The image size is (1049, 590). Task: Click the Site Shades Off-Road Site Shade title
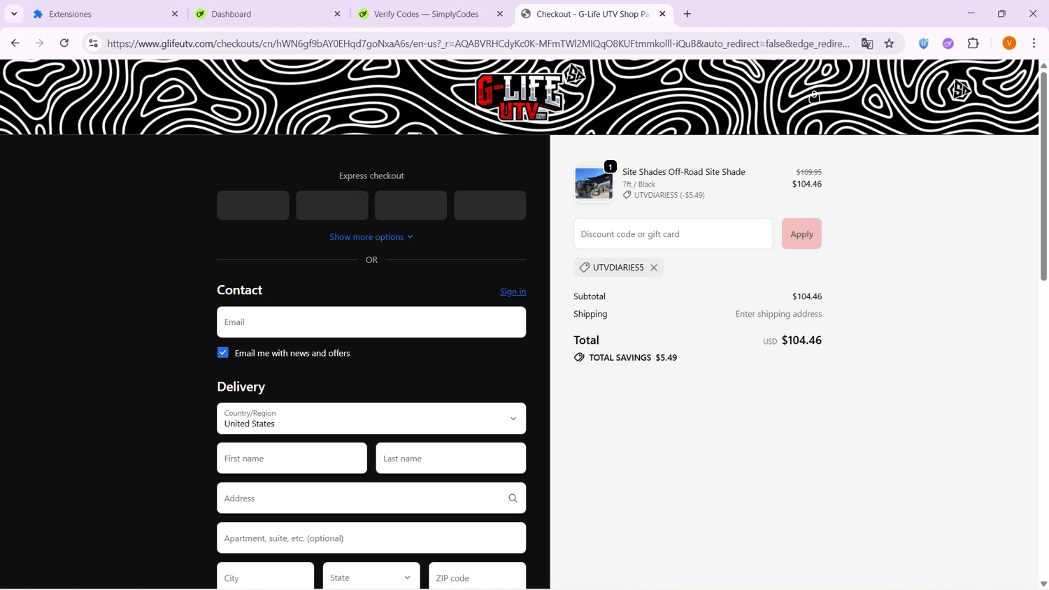684,172
